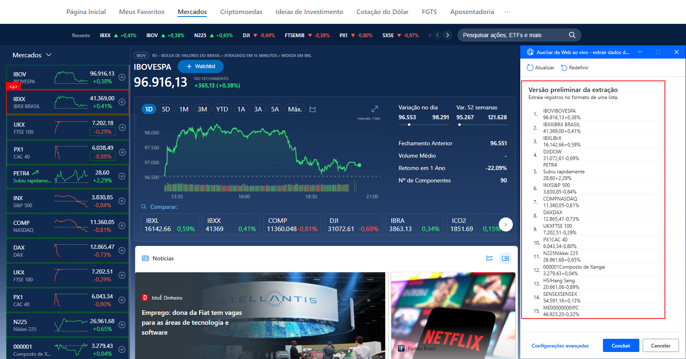This screenshot has height=359, width=686.
Task: Select the YTD chart range
Action: tap(222, 109)
